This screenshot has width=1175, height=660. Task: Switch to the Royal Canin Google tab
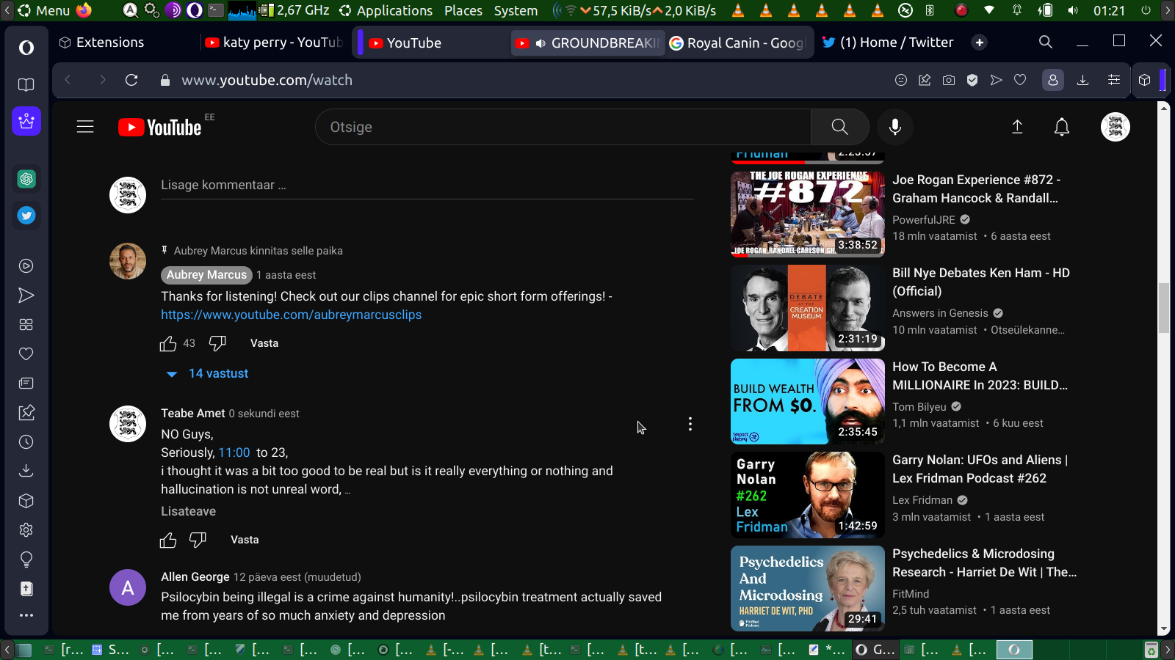(x=738, y=43)
